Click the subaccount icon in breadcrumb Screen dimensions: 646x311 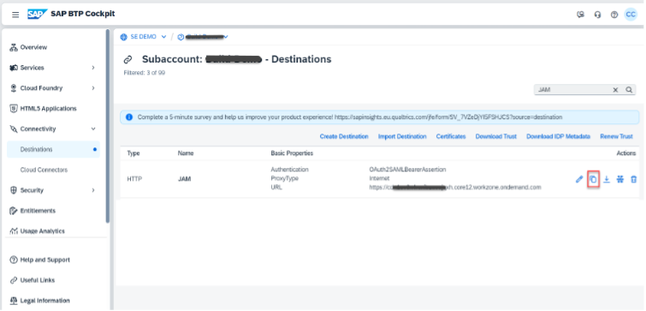tap(181, 37)
